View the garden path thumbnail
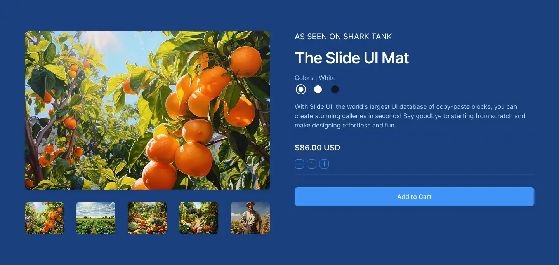This screenshot has width=559, height=265. (x=199, y=218)
